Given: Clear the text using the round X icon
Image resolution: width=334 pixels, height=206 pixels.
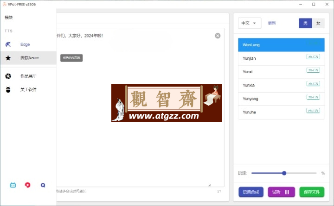Looking at the screenshot, I should point(218,36).
